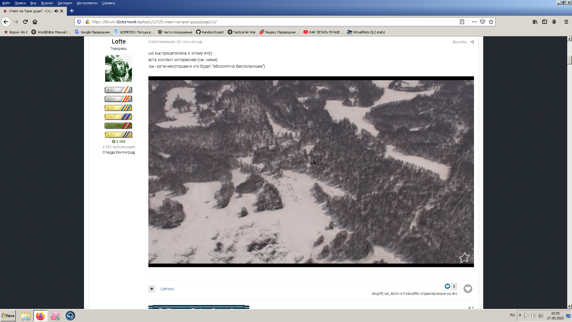The height and width of the screenshot is (322, 572).
Task: Open the Закладки menu
Action: (x=65, y=3)
